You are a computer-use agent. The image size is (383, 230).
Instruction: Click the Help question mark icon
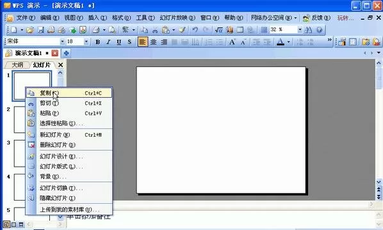[x=319, y=30]
